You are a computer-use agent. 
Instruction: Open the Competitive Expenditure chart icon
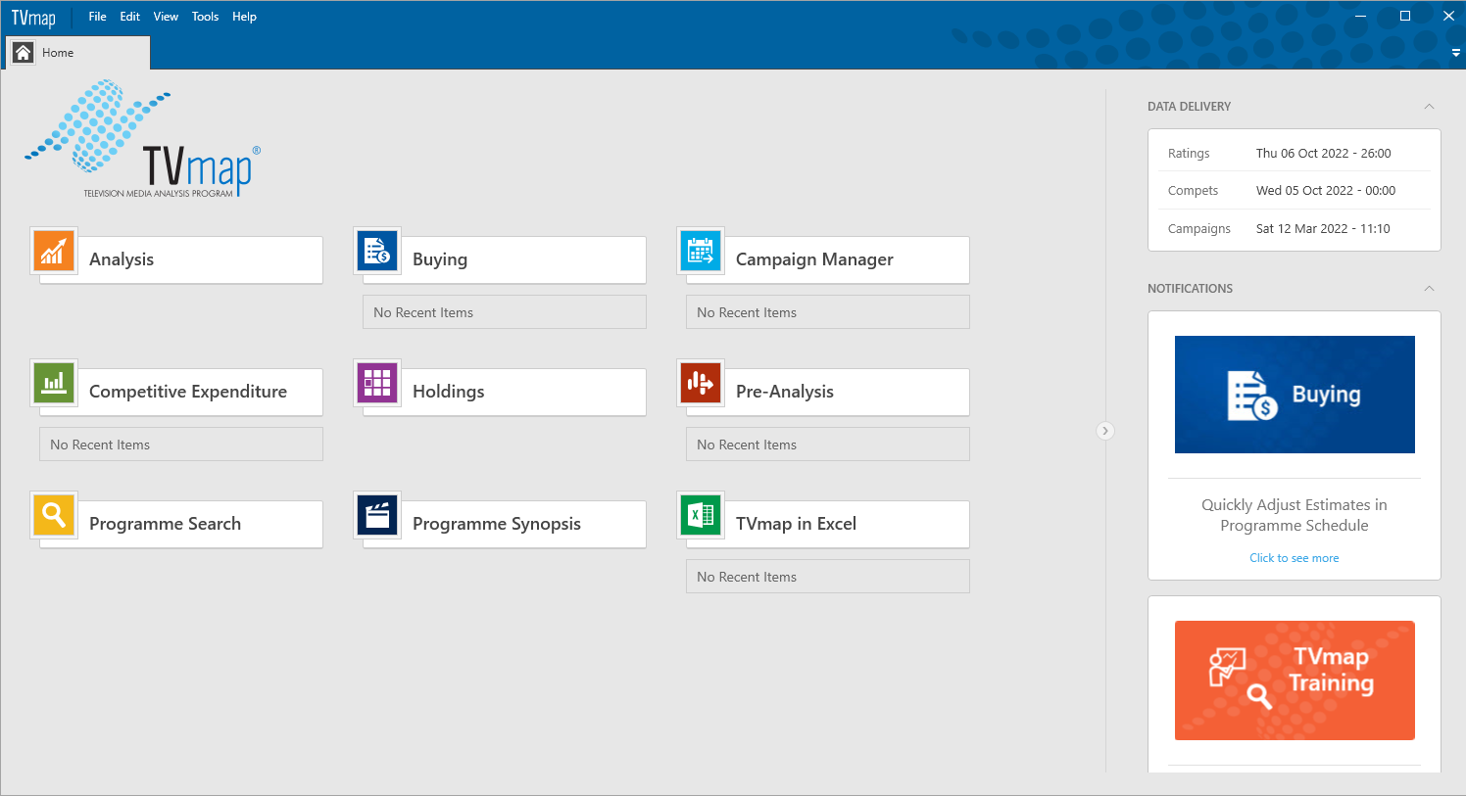tap(54, 383)
